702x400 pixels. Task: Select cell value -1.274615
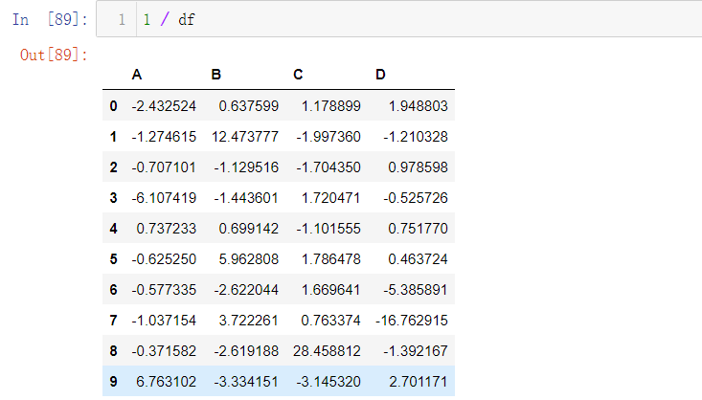(x=164, y=137)
